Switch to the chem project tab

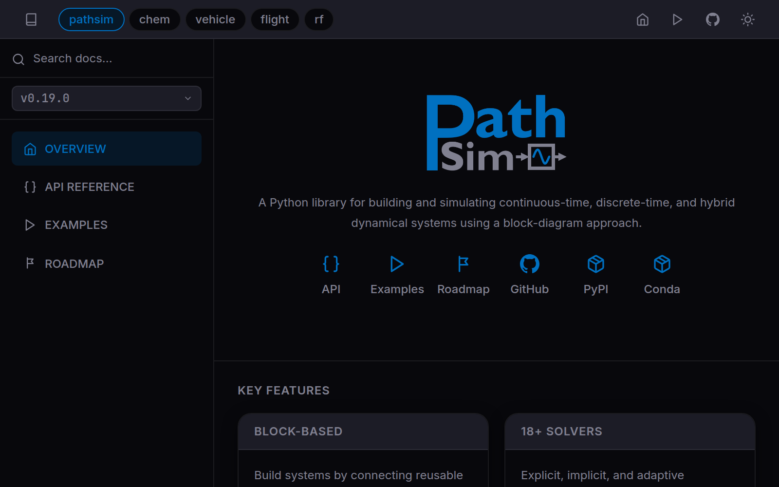155,19
